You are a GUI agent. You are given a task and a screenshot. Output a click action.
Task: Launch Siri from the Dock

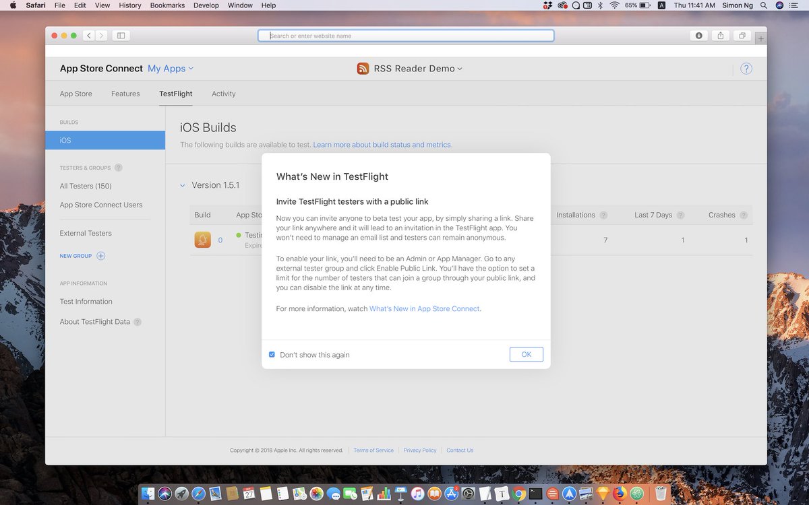[x=165, y=494]
